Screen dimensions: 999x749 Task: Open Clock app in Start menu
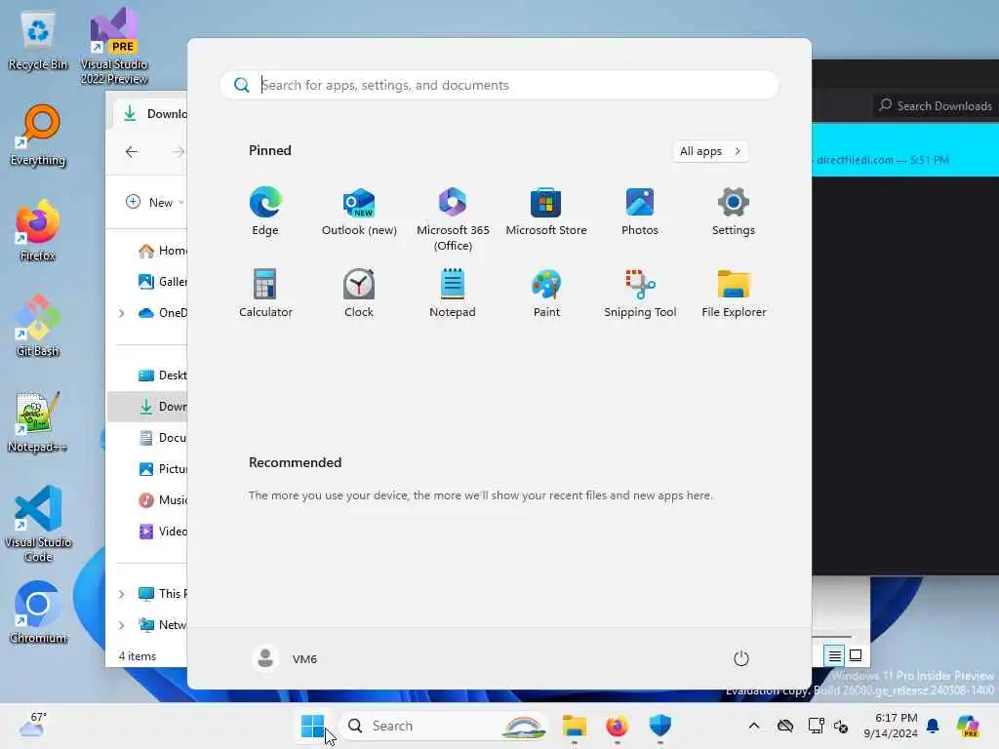(x=359, y=293)
